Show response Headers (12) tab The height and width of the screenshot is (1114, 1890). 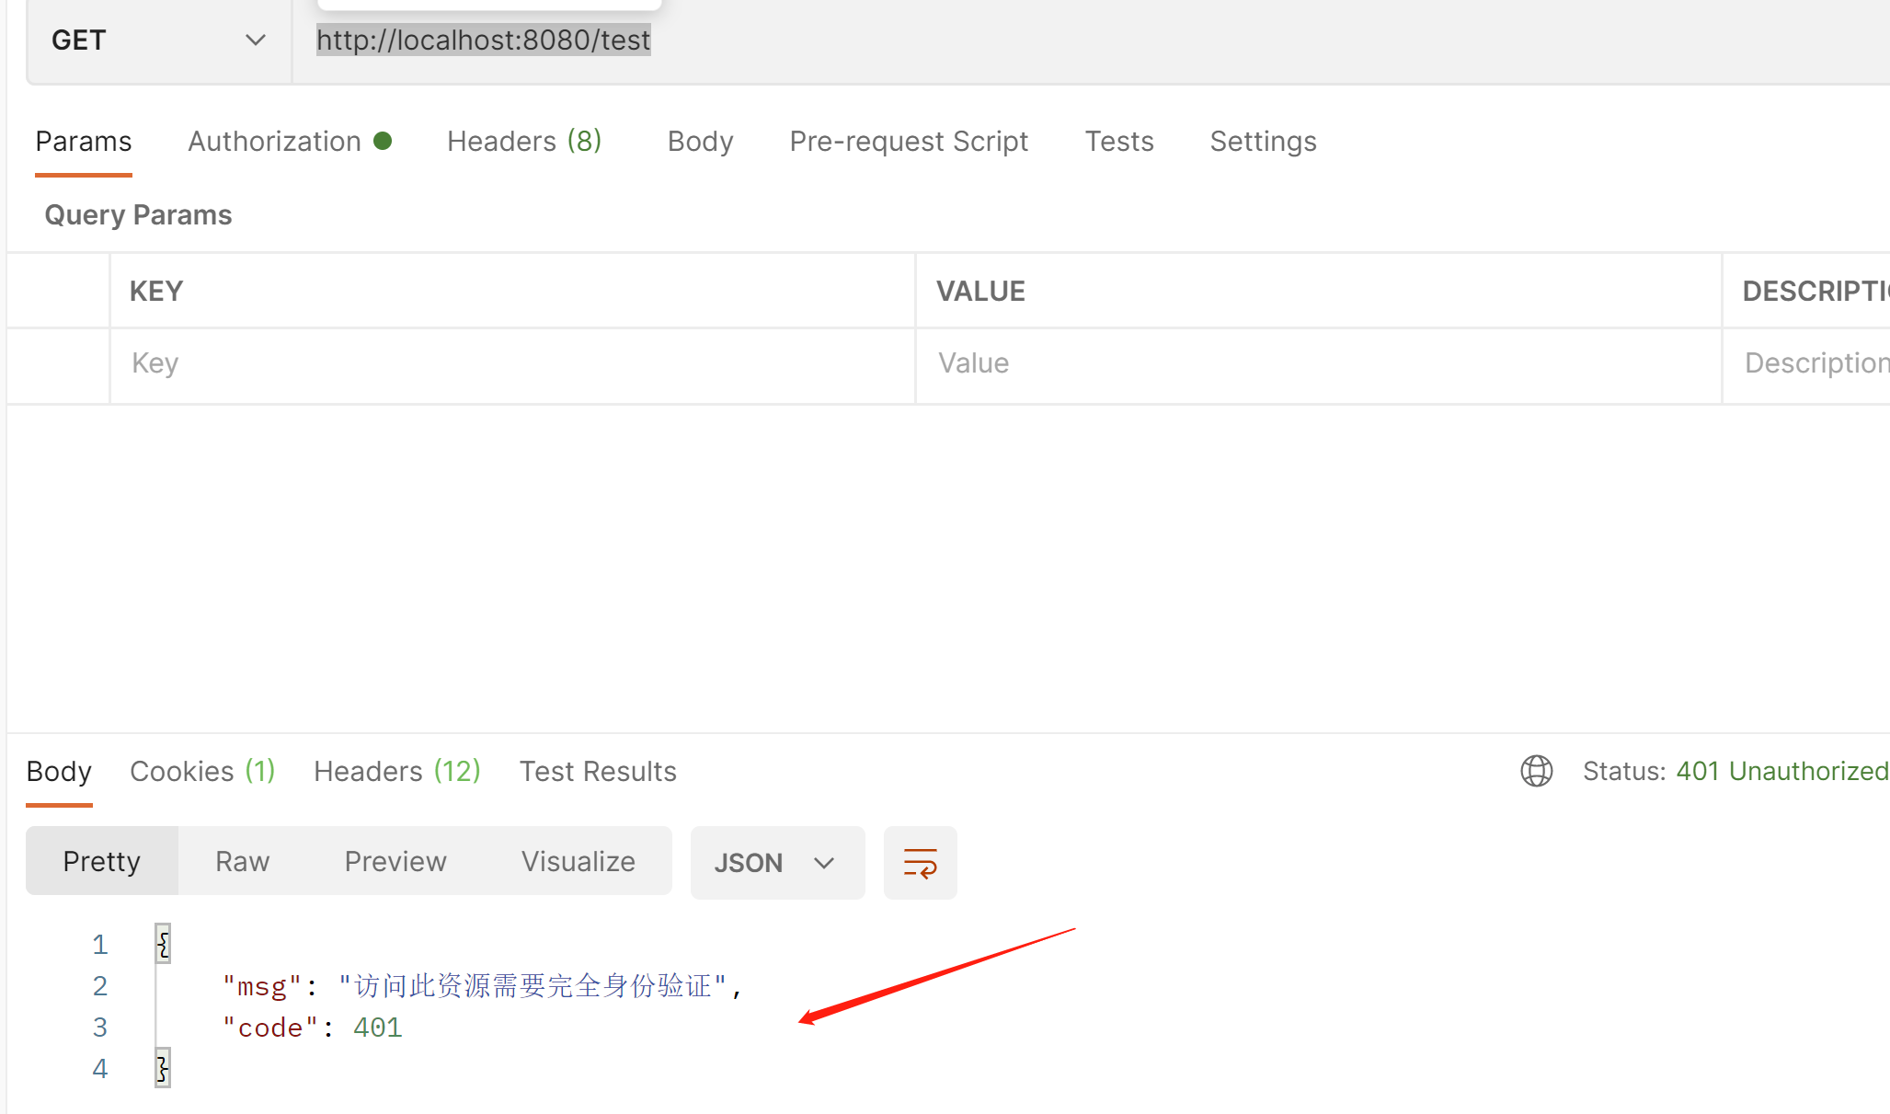(396, 771)
